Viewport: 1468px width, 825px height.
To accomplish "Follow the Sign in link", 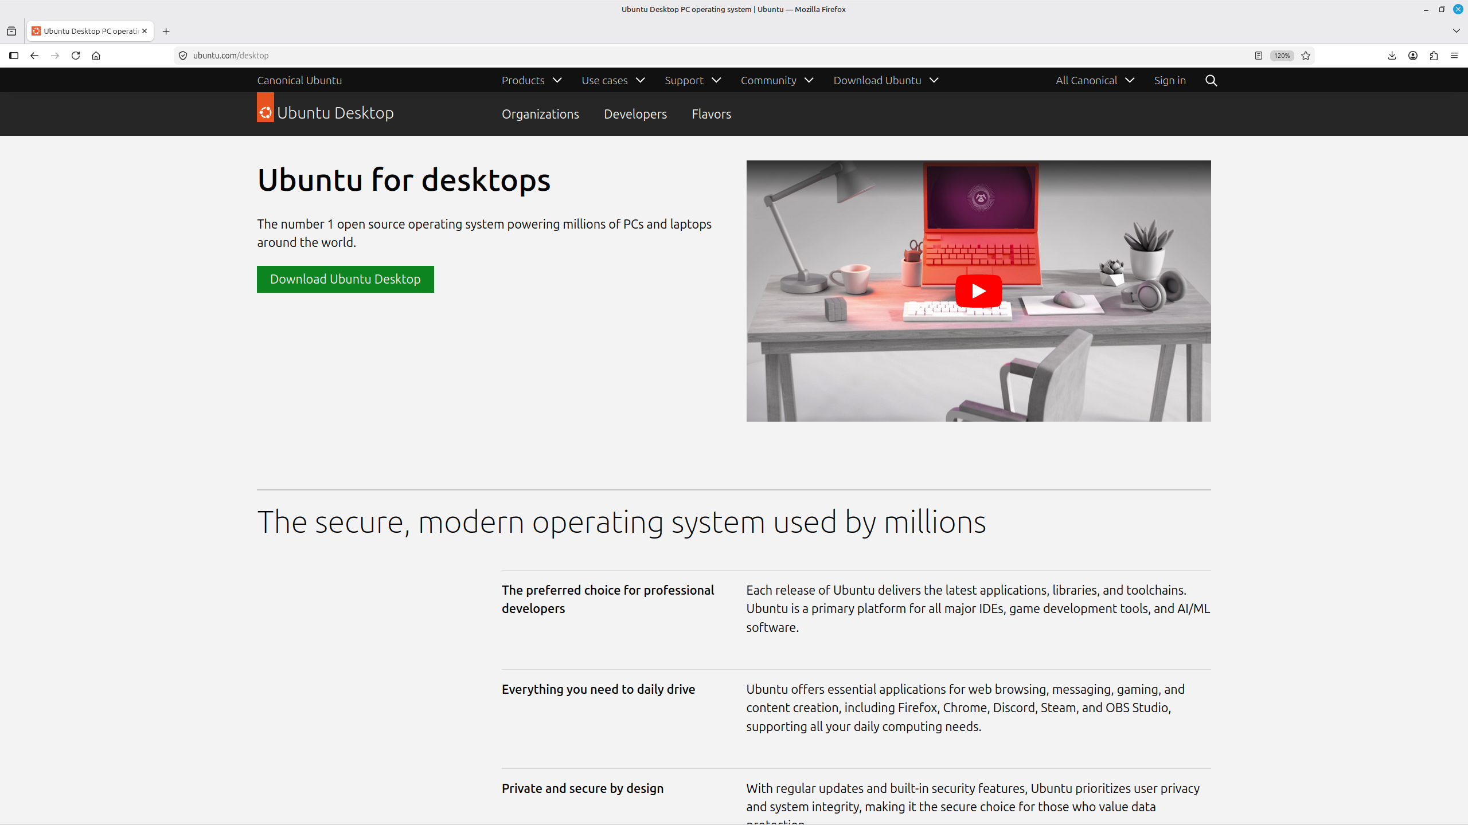I will pyautogui.click(x=1170, y=81).
